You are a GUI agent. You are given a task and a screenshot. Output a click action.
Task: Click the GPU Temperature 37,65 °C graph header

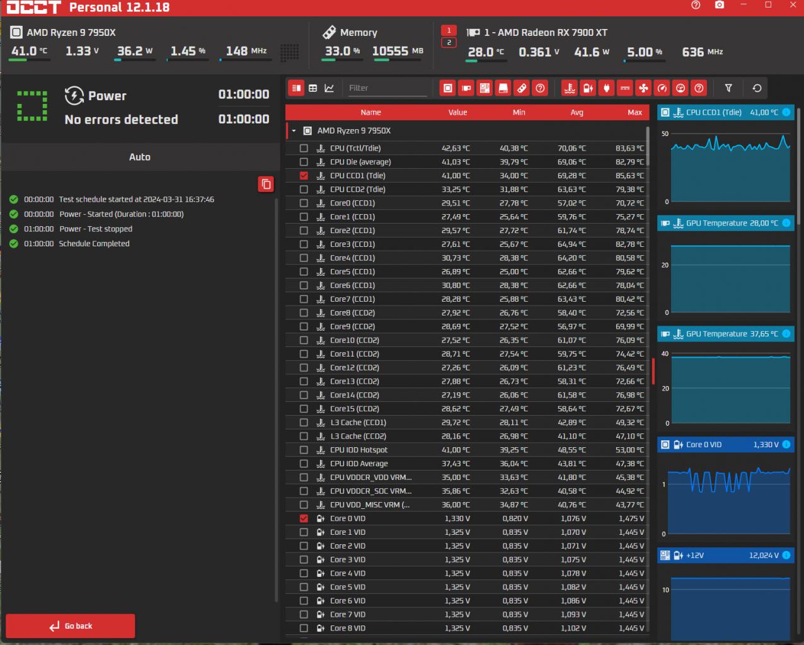[x=726, y=334]
